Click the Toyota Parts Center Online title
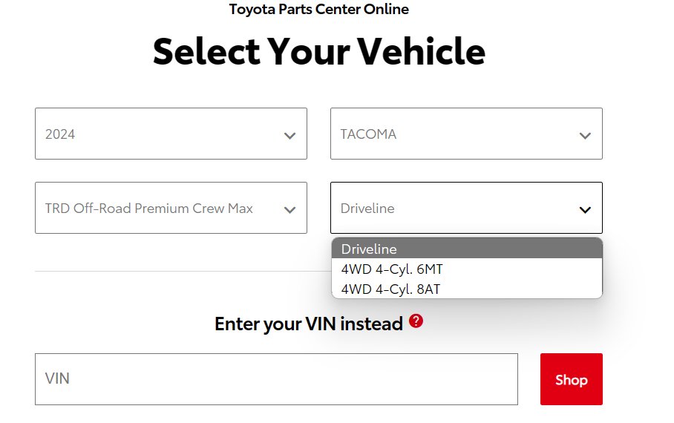674x423 pixels. pos(319,9)
